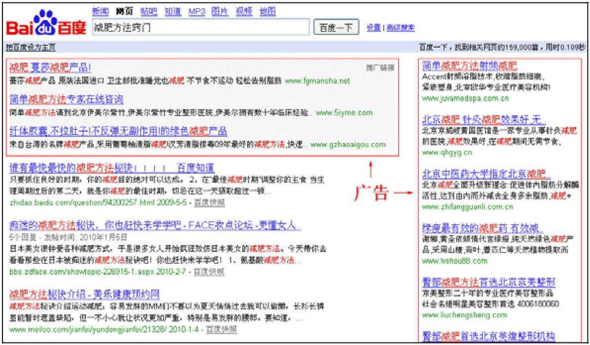Open the 高级搜索 advanced search link
Image resolution: width=590 pixels, height=345 pixels.
[401, 28]
